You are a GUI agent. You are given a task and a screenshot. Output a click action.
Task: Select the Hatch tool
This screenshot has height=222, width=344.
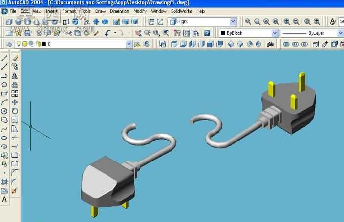click(x=4, y=182)
